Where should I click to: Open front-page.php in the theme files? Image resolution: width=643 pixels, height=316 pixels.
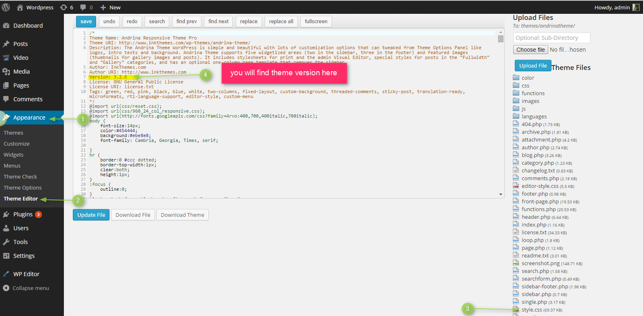pyautogui.click(x=540, y=201)
